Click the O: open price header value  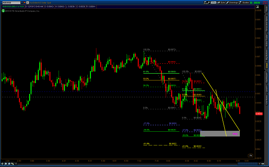coord(49,6)
